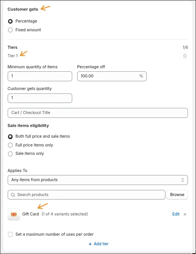Click the Browse button
The width and height of the screenshot is (196, 254).
pos(177,195)
